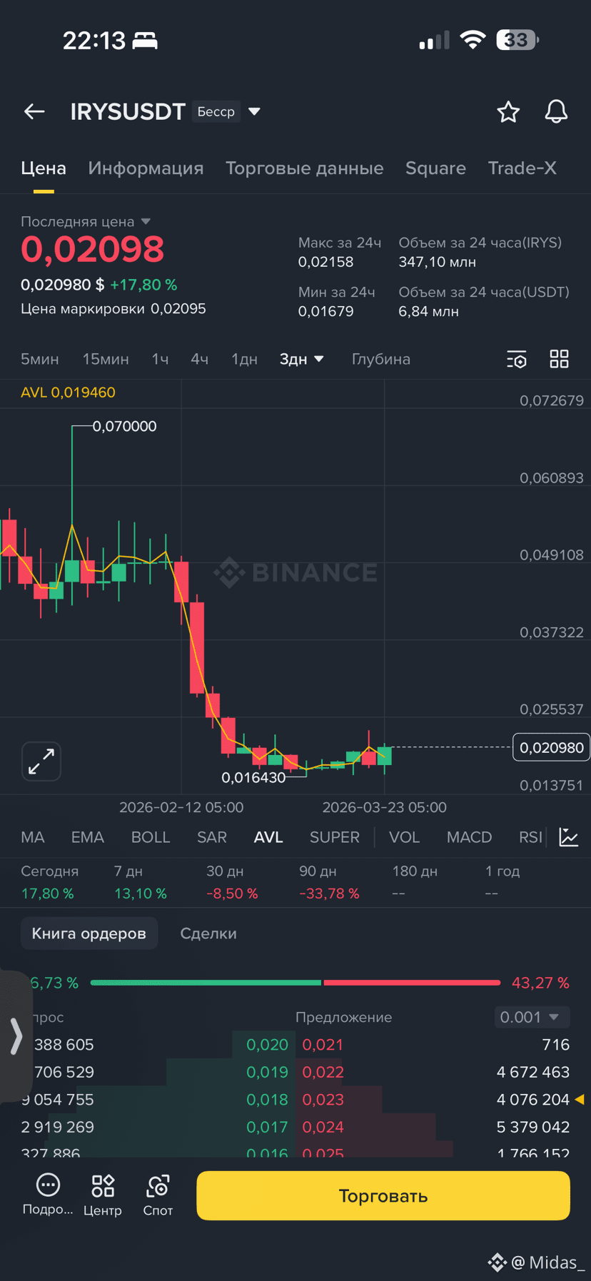Open the 0.001 order book precision dropdown

coord(532,1017)
